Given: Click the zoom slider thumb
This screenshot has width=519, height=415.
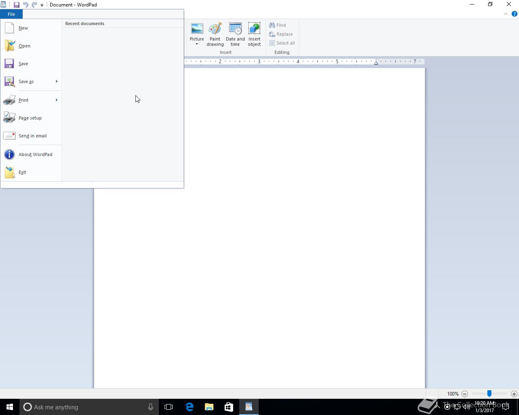Looking at the screenshot, I should click(x=489, y=394).
